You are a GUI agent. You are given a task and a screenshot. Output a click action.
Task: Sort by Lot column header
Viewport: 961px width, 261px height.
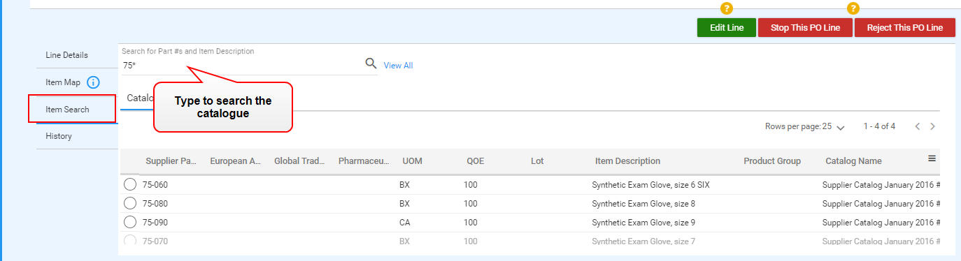tap(537, 161)
